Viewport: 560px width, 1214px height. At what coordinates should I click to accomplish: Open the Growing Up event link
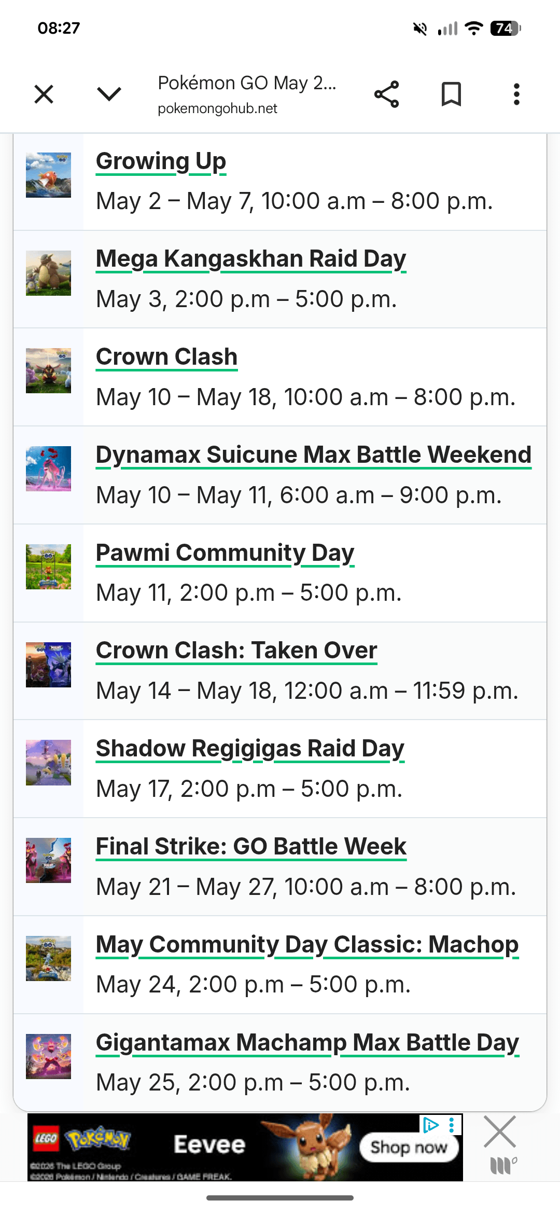pos(161,161)
